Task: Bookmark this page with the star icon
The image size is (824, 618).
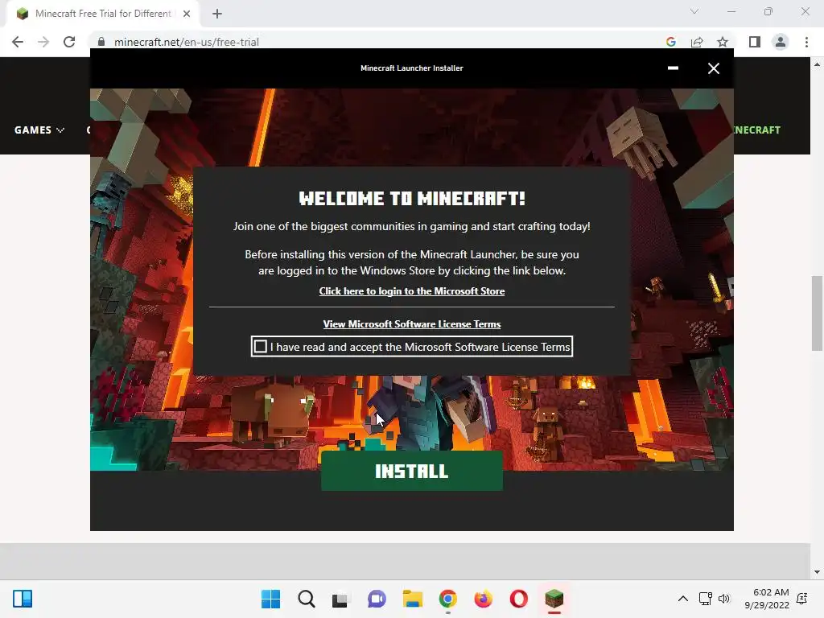Action: click(x=723, y=42)
